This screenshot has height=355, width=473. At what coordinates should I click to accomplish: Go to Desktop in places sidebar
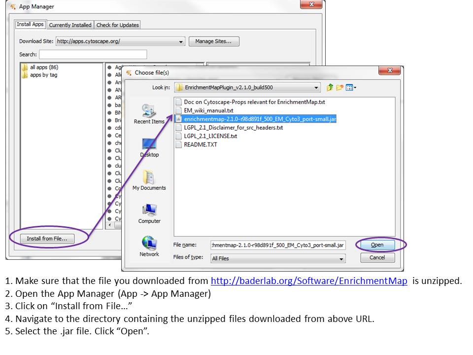pos(149,147)
